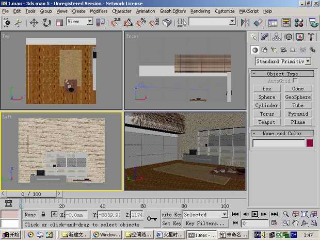The width and height of the screenshot is (320, 240).
Task: Toggle Angle Snap tool
Action: [x=129, y=22]
